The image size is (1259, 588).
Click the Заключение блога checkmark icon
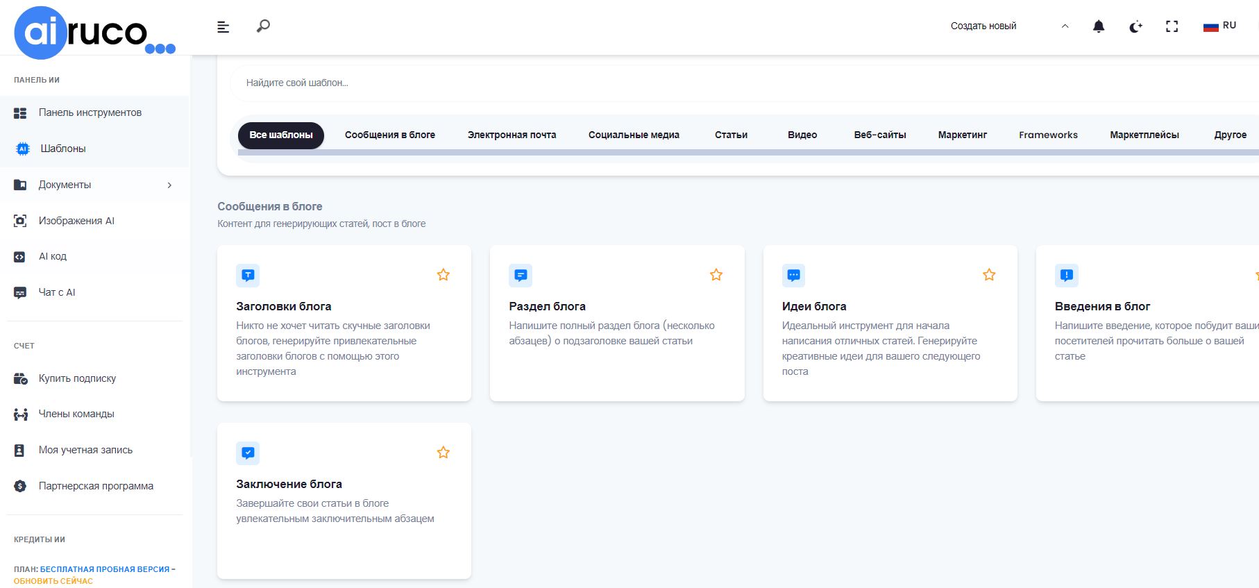pos(248,453)
